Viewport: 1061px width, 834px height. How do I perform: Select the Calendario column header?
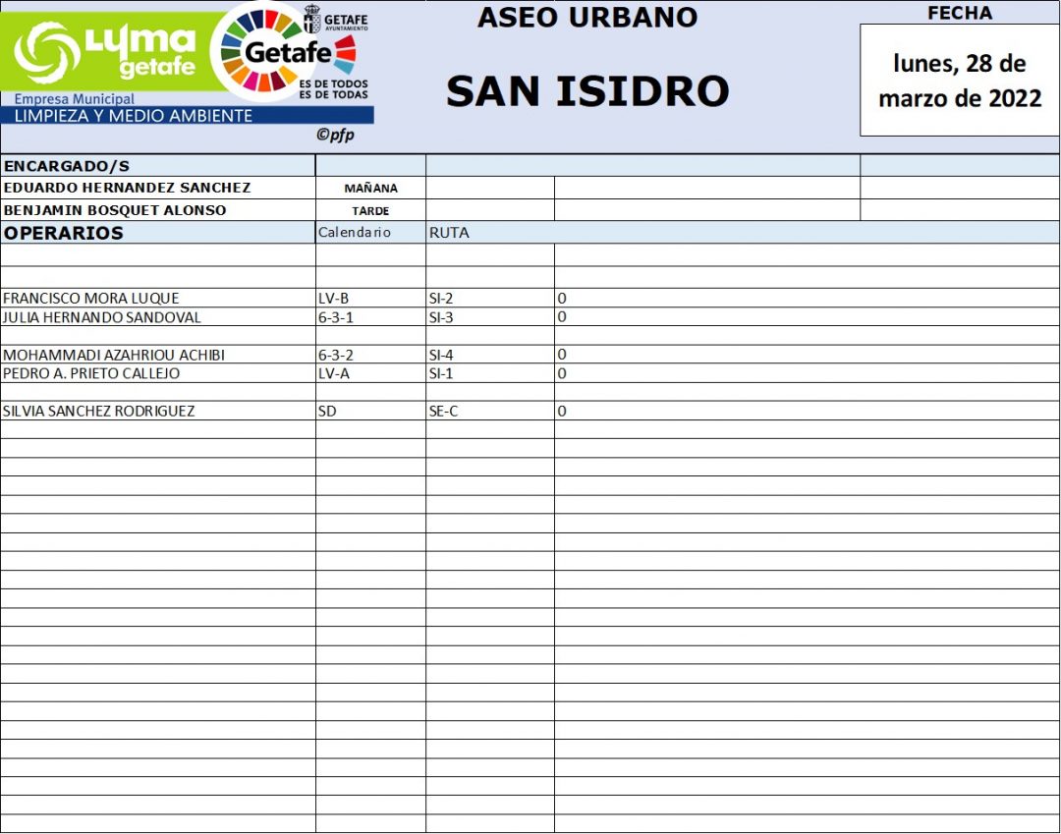355,233
